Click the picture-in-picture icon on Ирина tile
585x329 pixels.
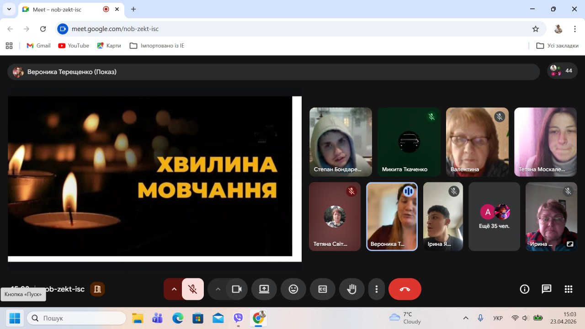pos(569,244)
